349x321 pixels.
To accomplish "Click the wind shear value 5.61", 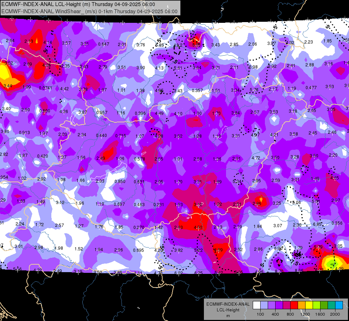I will point(178,68).
